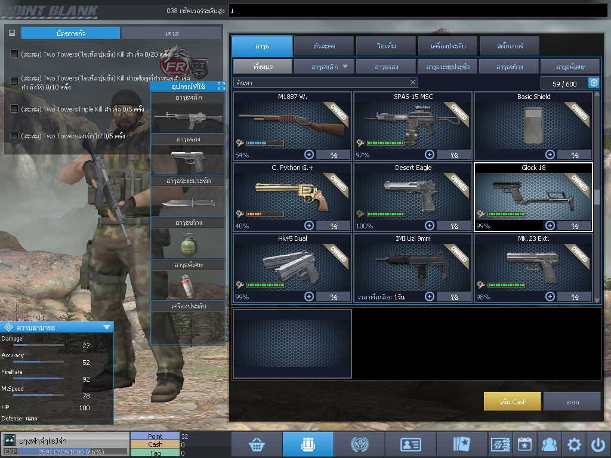Screen dimensions: 611x458
Task: Open the gacha ticket icon
Action: pos(501,444)
